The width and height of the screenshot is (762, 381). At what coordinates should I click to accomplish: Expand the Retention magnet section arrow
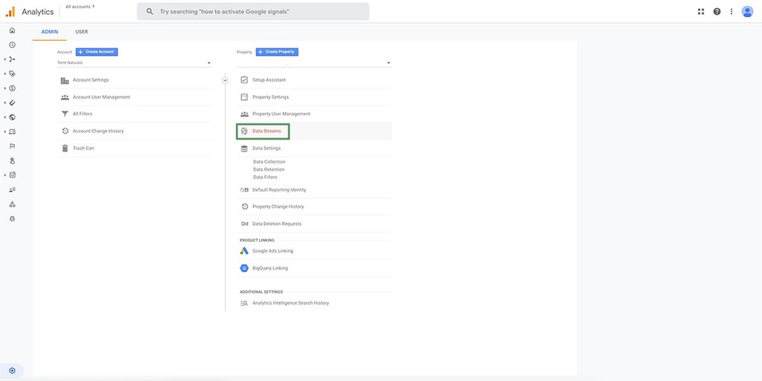(x=5, y=102)
